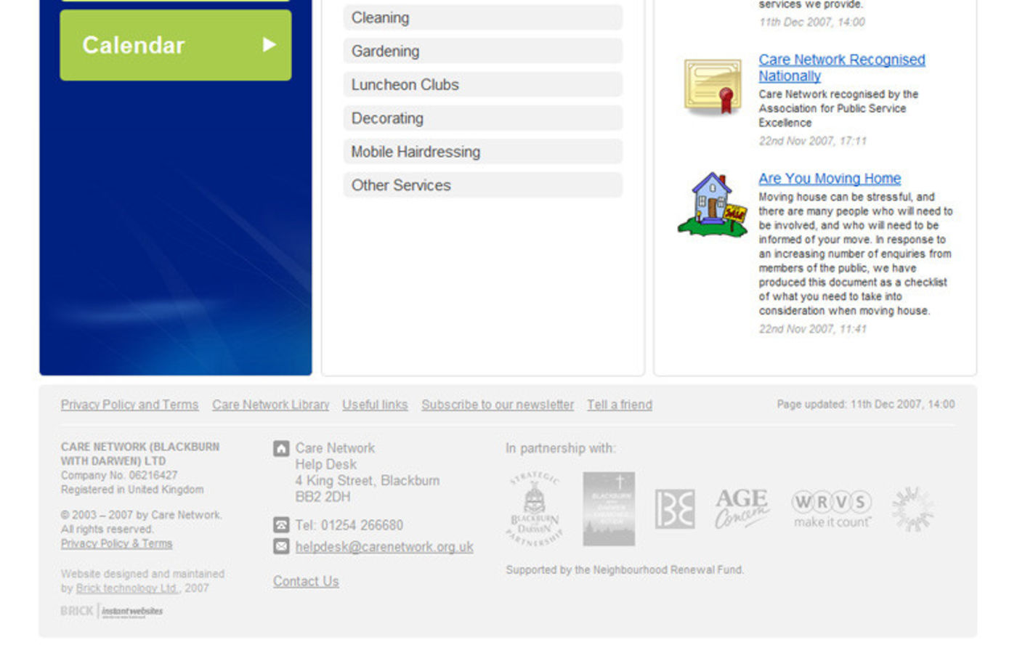Click the home address icon

281,449
